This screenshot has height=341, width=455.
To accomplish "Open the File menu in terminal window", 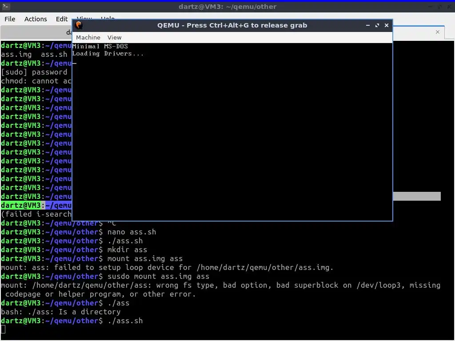I will coord(10,19).
